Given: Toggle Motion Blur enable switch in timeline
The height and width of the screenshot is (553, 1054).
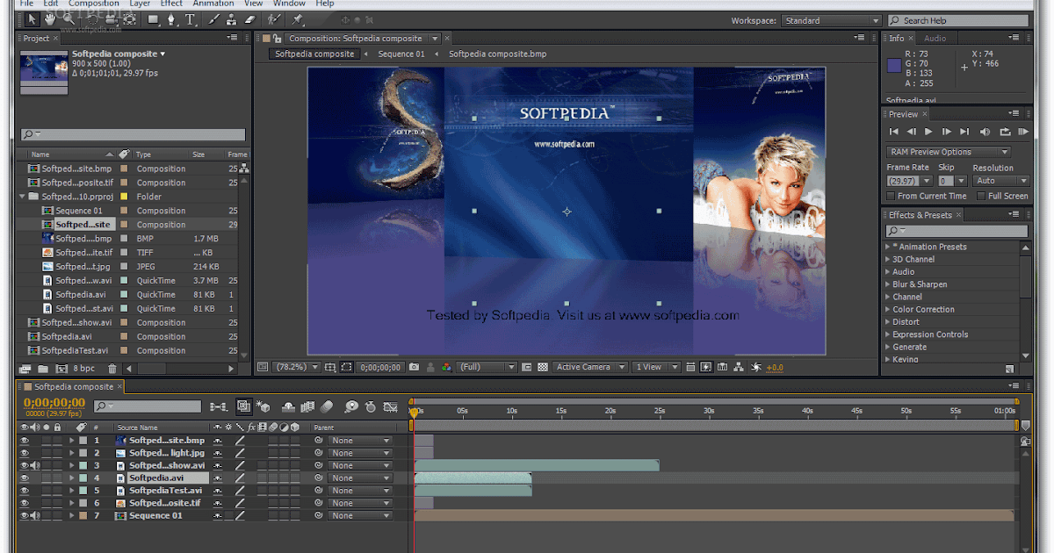Looking at the screenshot, I should (327, 406).
